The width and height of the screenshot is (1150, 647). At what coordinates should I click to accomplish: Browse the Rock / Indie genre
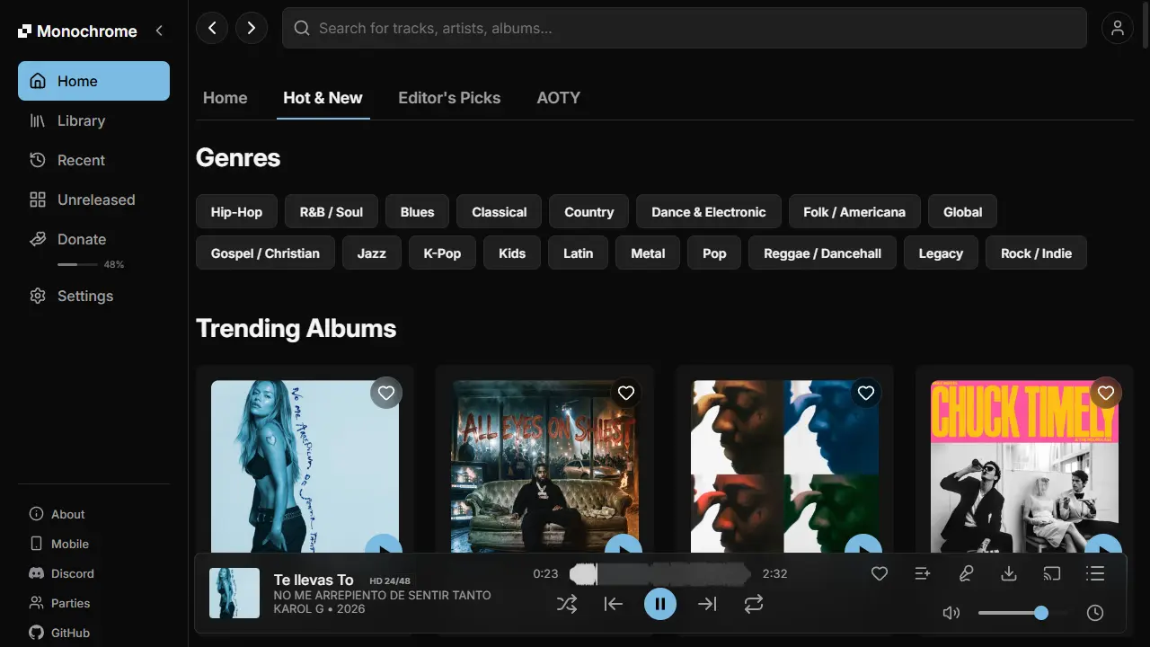(1036, 253)
